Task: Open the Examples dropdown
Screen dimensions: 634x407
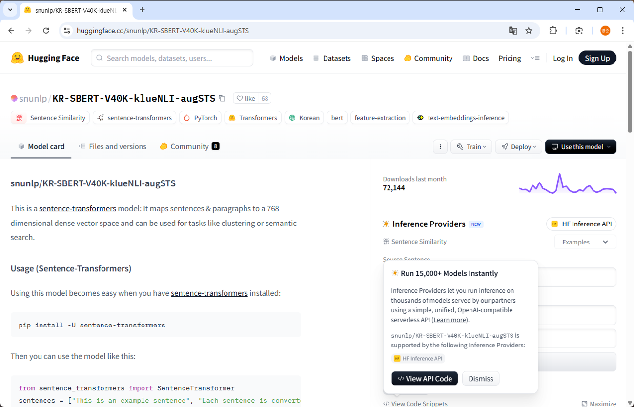Action: tap(585, 242)
